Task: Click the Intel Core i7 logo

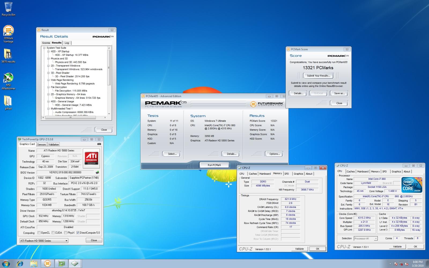Action: coord(412,185)
